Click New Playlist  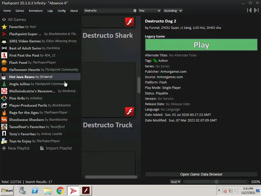pyautogui.click(x=16, y=148)
